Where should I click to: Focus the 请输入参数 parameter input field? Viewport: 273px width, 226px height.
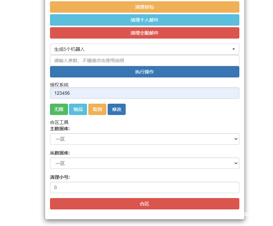(x=144, y=60)
